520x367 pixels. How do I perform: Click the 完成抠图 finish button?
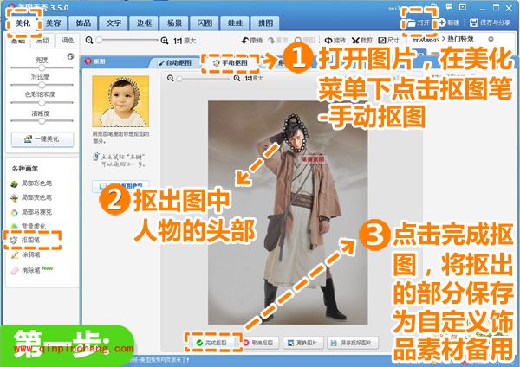point(211,343)
